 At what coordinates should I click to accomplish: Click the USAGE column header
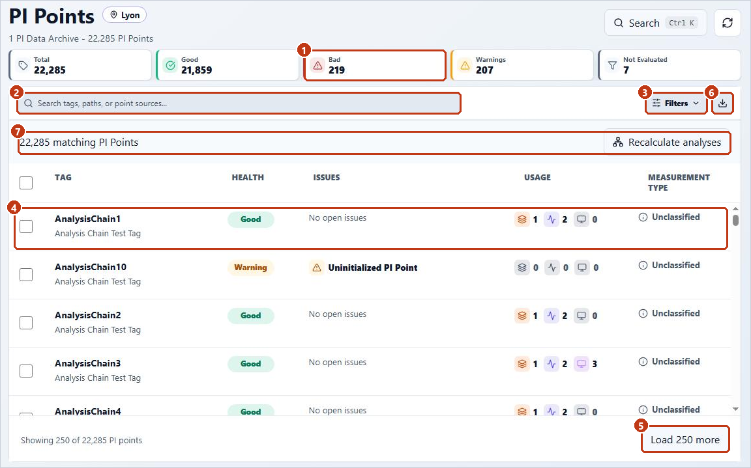pos(537,177)
